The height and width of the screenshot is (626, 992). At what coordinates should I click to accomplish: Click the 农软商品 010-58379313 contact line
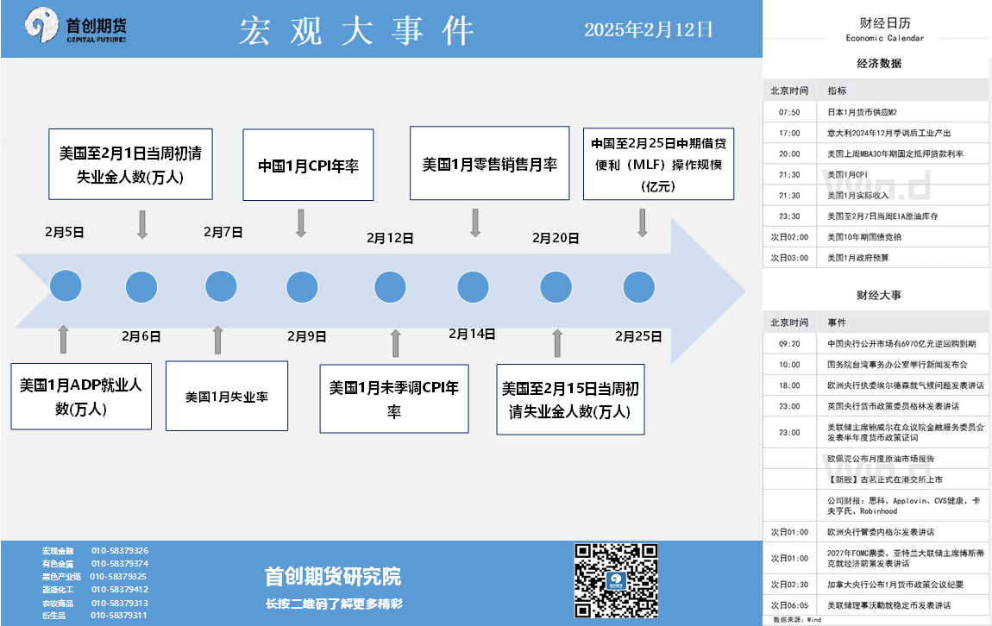point(96,604)
